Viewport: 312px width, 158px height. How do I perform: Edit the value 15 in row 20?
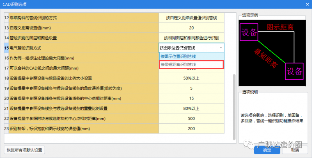(191, 99)
